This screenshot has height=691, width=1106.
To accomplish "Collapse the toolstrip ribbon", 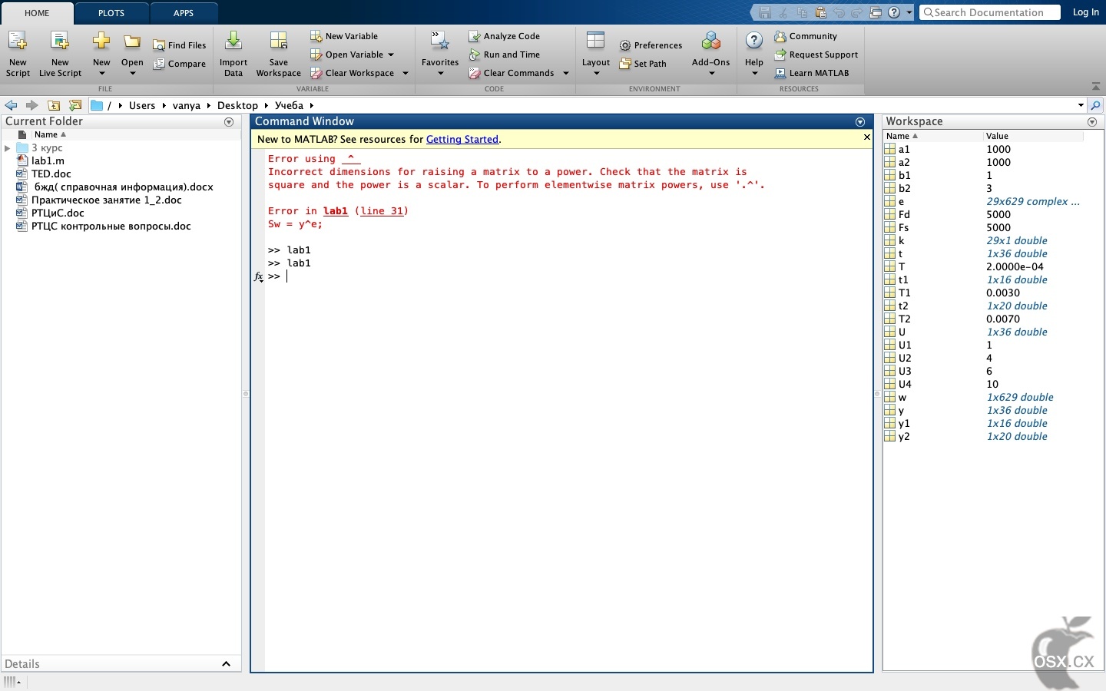I will 1096,86.
